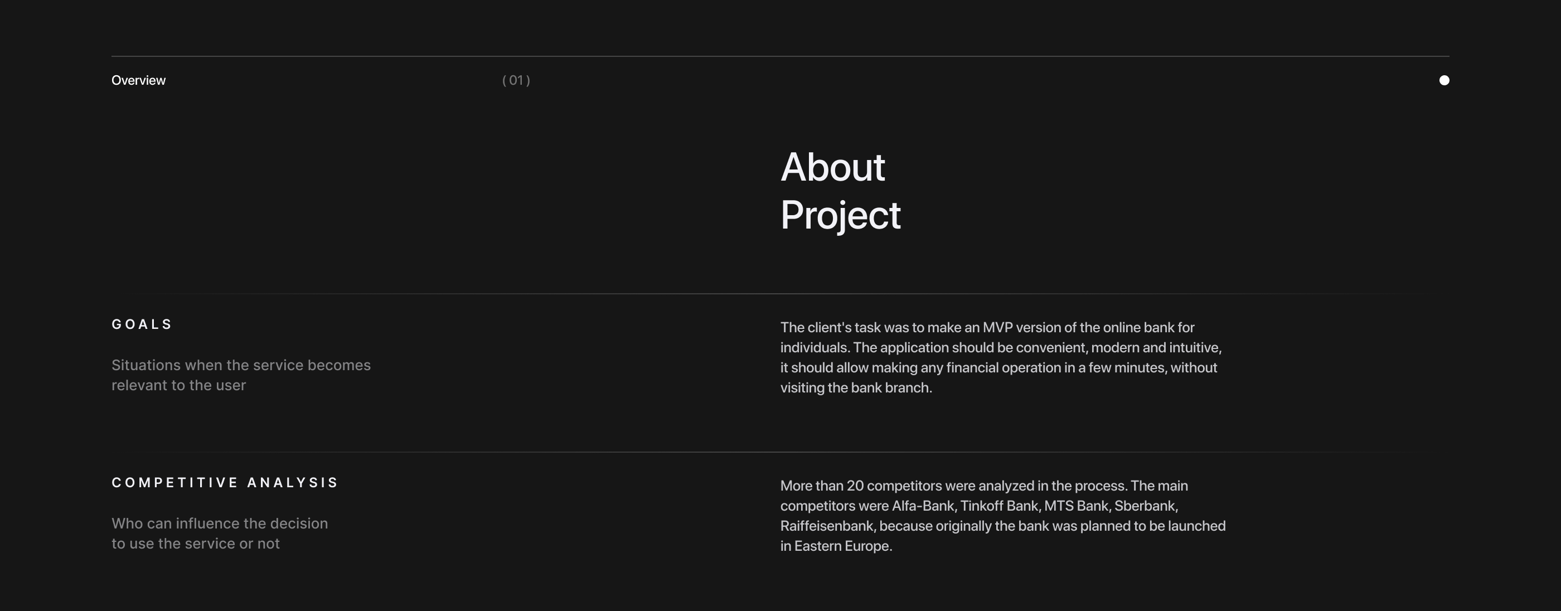Screen dimensions: 1561x611
Task: Select the GOALS heading
Action: 142,324
